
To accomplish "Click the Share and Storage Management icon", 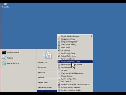I will point(59,73).
